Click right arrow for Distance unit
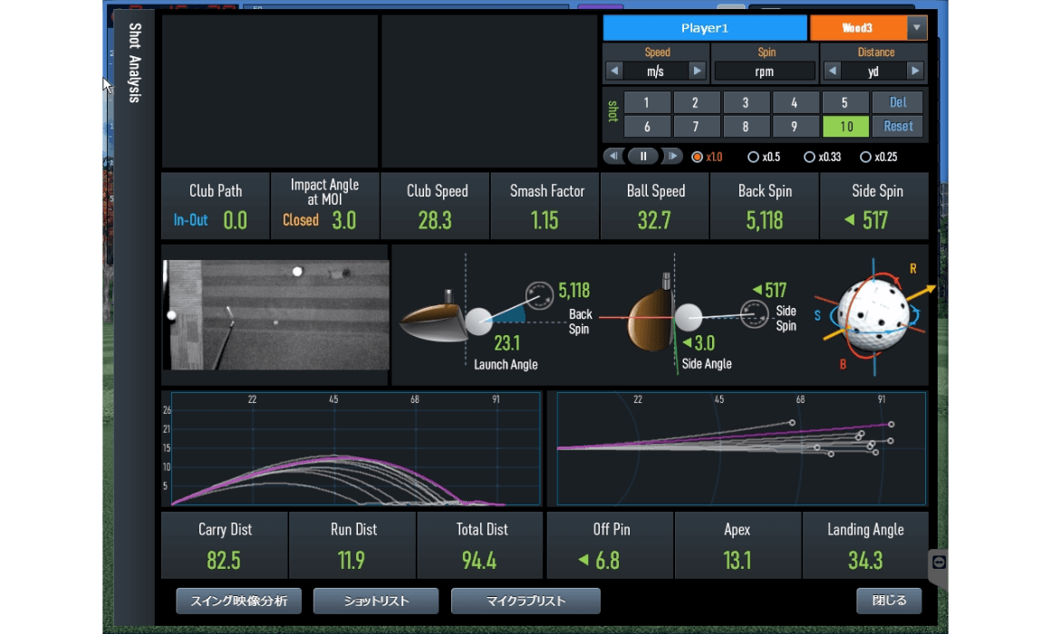The height and width of the screenshot is (634, 1051). point(915,71)
